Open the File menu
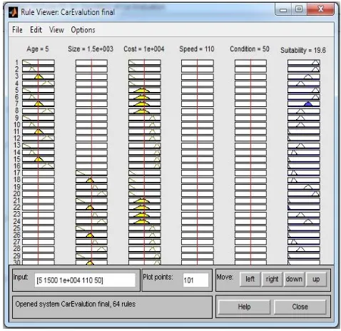 pyautogui.click(x=17, y=30)
